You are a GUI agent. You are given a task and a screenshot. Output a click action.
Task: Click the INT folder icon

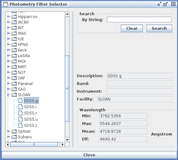[14, 28]
